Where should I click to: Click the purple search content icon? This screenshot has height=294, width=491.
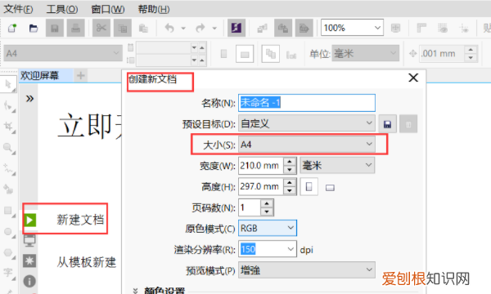coord(236,28)
